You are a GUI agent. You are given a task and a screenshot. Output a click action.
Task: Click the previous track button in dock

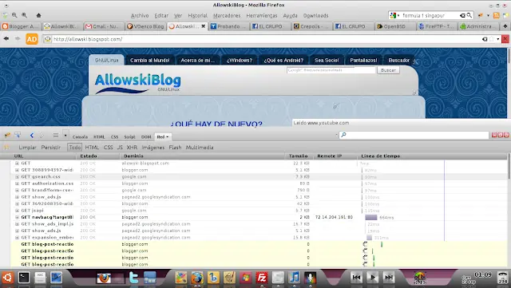tap(357, 278)
